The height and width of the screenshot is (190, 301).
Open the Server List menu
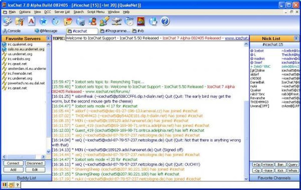(x=62, y=12)
